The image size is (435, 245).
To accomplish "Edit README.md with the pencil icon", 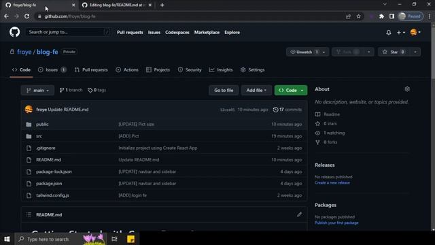I will pos(299,214).
